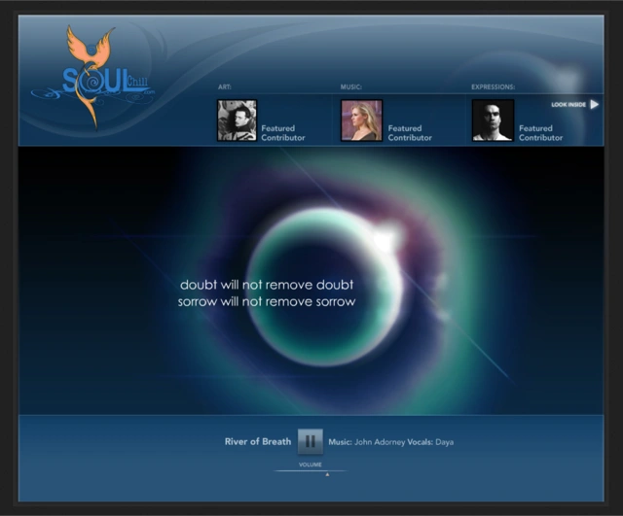
Task: Select the MUSIC section heading
Action: tap(351, 87)
